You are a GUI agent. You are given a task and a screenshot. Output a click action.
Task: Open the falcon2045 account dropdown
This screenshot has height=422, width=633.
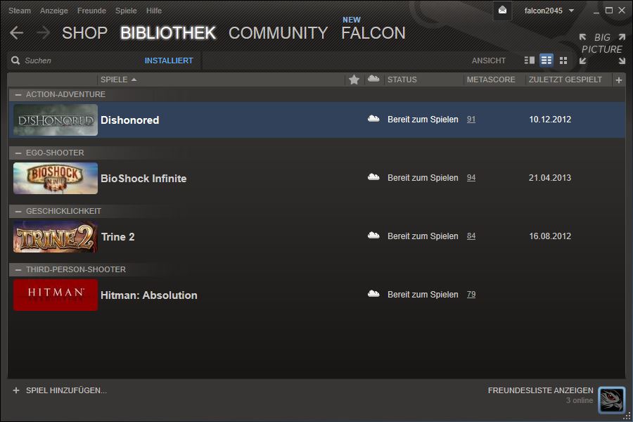pyautogui.click(x=549, y=11)
